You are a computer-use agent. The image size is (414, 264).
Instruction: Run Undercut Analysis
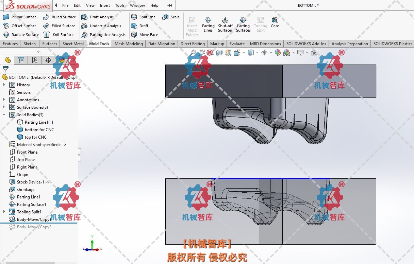click(101, 26)
